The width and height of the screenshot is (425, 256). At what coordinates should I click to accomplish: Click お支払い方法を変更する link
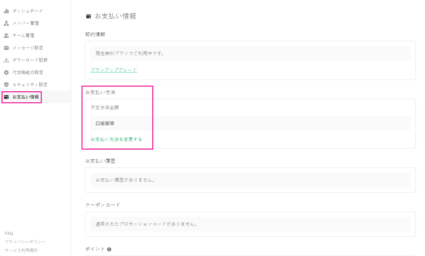(x=116, y=139)
